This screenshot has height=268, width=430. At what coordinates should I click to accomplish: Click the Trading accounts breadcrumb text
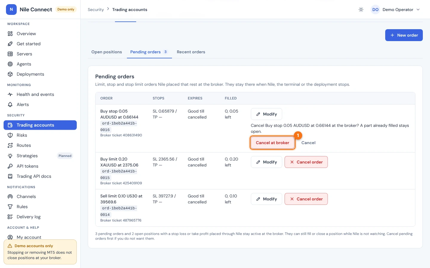(x=130, y=10)
